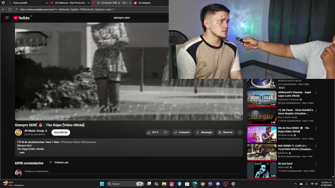Image resolution: width=335 pixels, height=188 pixels.
Task: Close the Siempre SERÉ tab
Action: point(130,3)
